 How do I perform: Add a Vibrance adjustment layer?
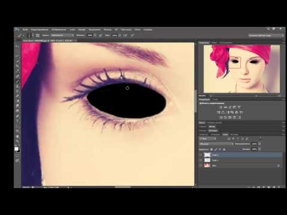239,107
